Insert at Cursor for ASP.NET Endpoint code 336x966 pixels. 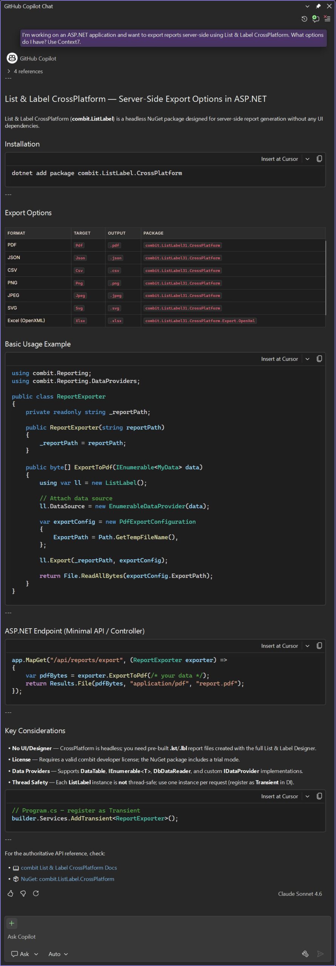279,646
